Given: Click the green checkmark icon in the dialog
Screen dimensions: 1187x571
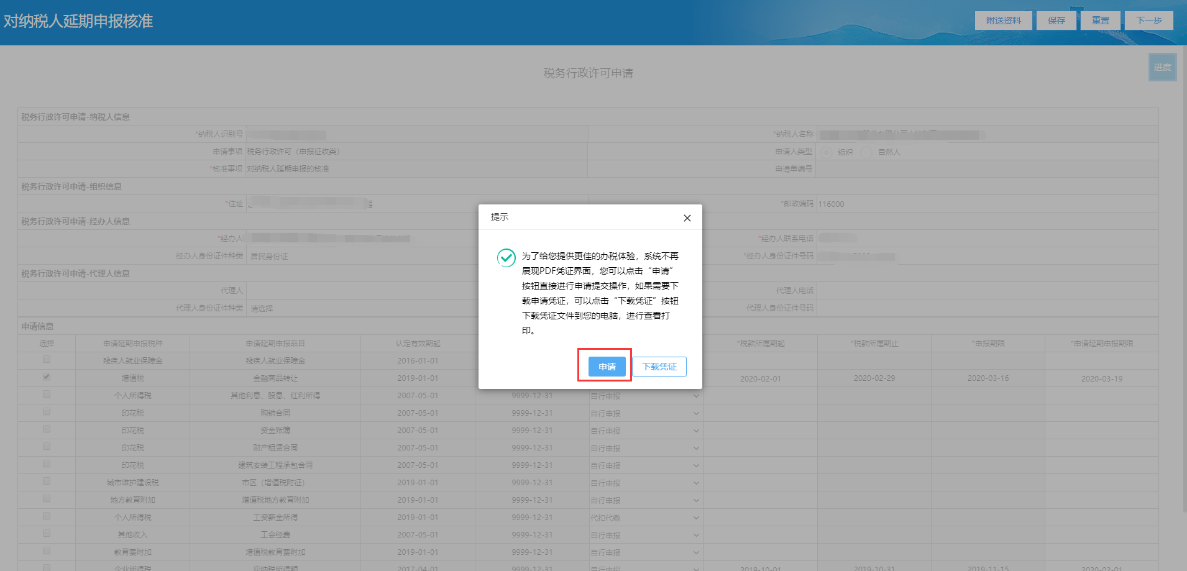Looking at the screenshot, I should (506, 257).
